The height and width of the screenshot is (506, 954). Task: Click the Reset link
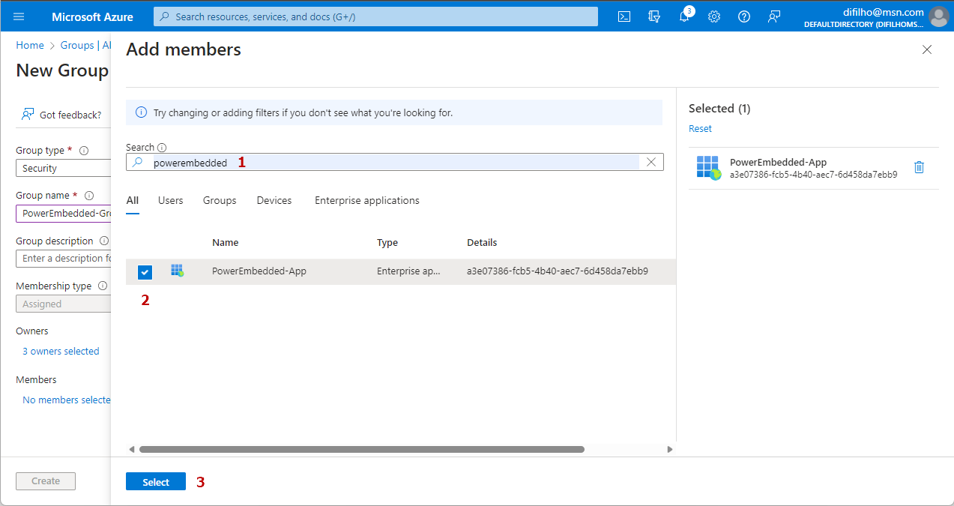click(700, 129)
